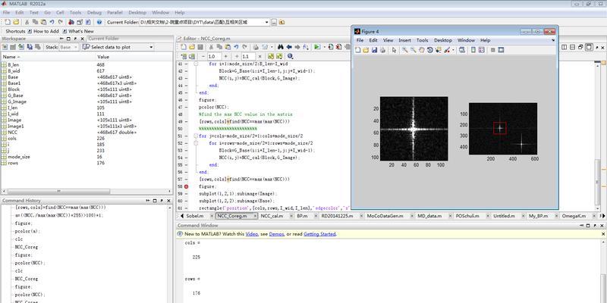
Task: Select the Pan hand tool in Figure 4
Action: pos(422,50)
